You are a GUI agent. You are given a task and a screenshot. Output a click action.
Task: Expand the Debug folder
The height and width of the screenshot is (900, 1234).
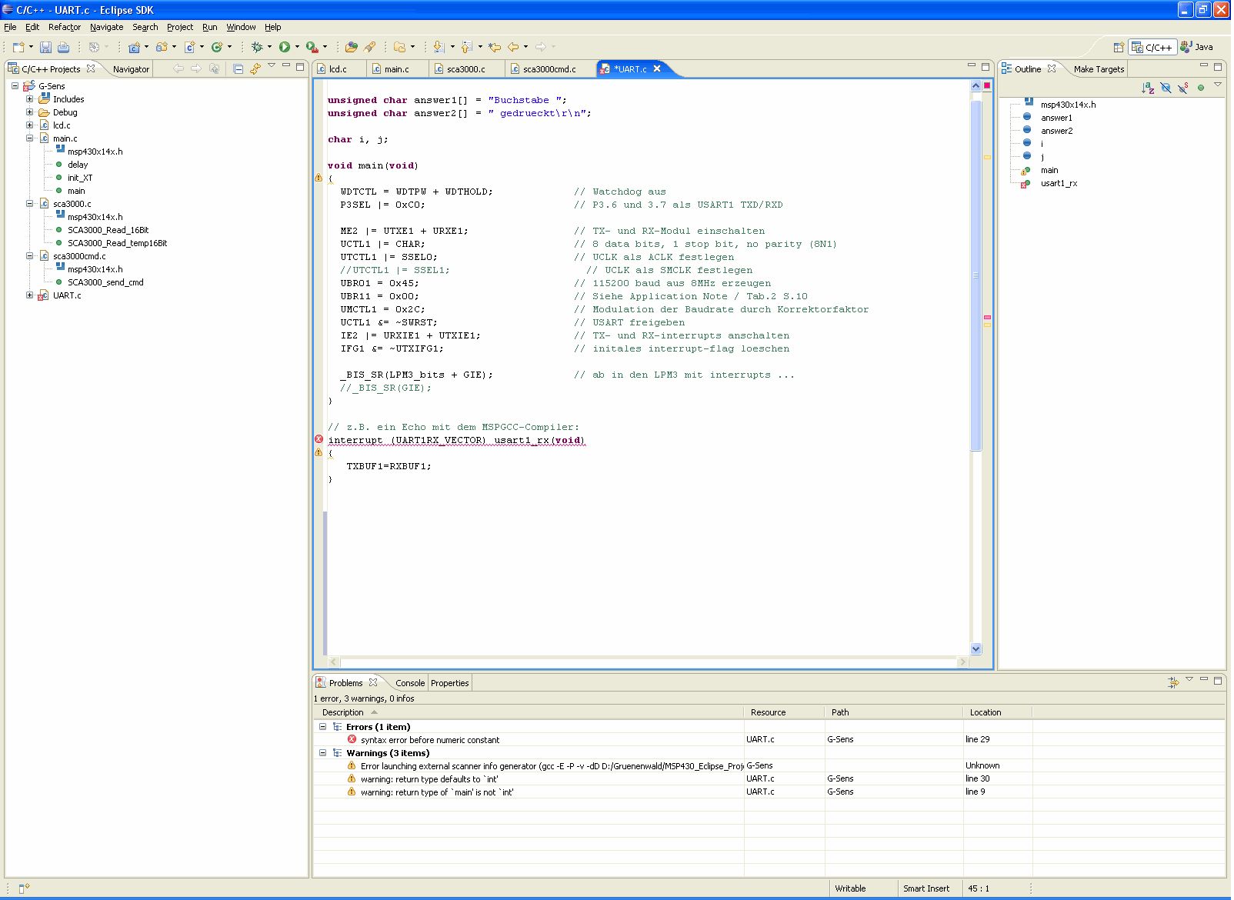click(x=29, y=112)
